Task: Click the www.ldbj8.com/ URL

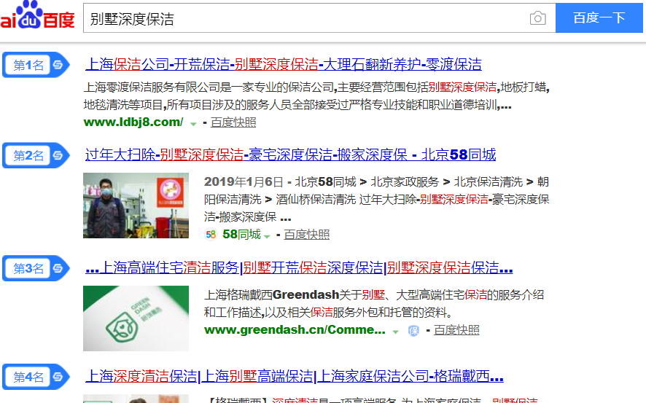Action: click(x=133, y=122)
